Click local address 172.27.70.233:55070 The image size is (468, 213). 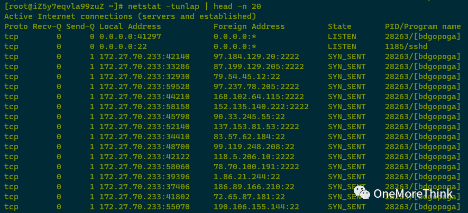pyautogui.click(x=144, y=207)
